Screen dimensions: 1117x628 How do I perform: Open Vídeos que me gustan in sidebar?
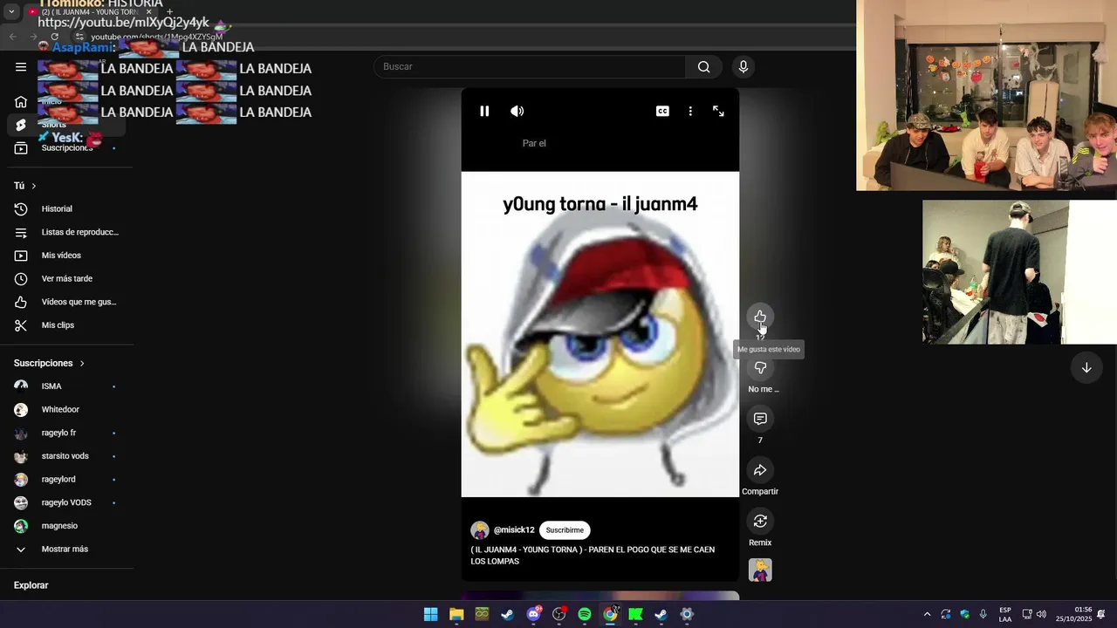pos(66,302)
